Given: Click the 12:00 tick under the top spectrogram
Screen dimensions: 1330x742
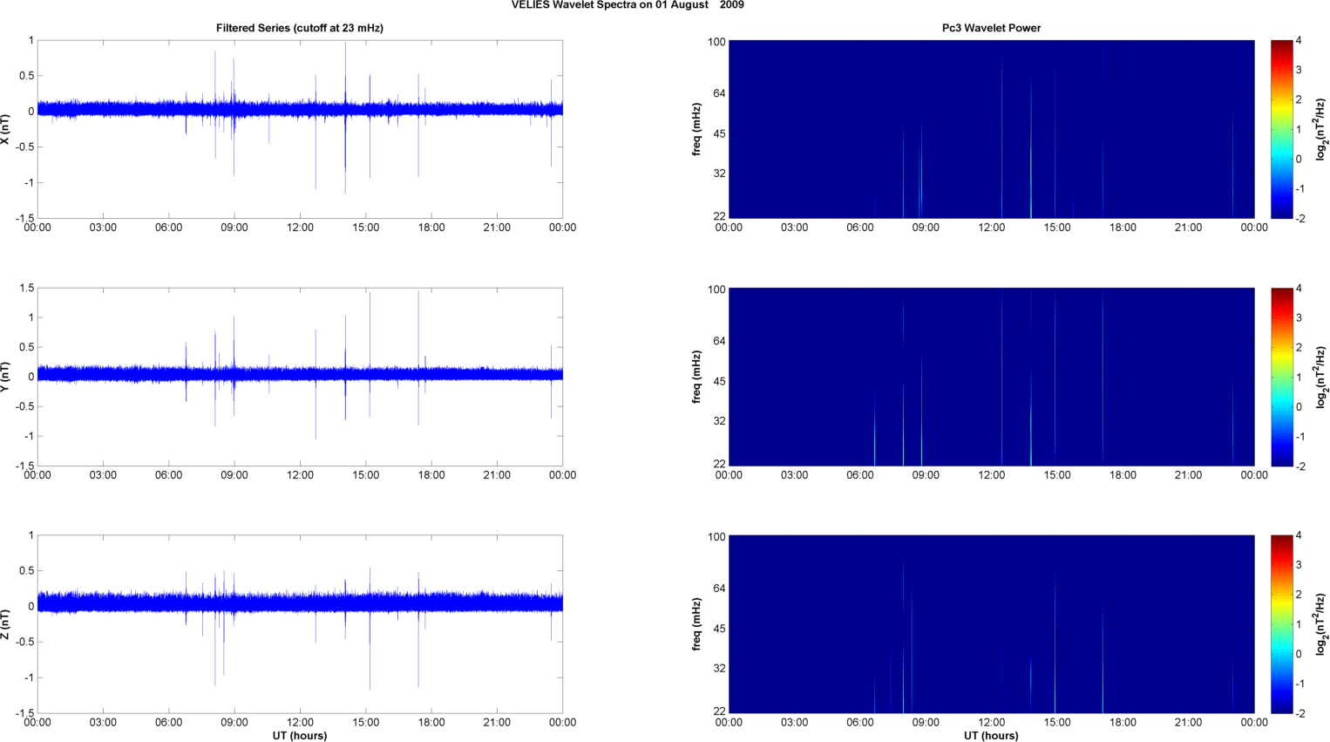Looking at the screenshot, I should click(991, 228).
